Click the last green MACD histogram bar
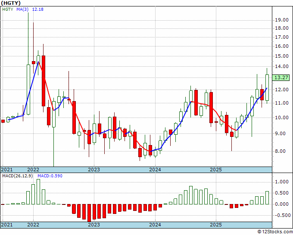This screenshot has height=235, width=293. point(267,198)
